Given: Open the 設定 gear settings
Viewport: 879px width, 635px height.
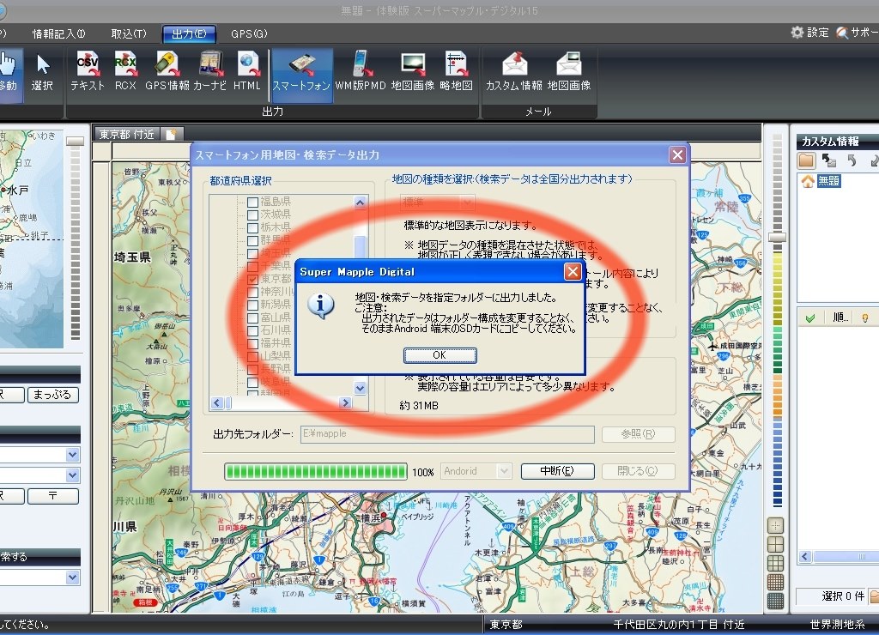Looking at the screenshot, I should click(x=809, y=33).
